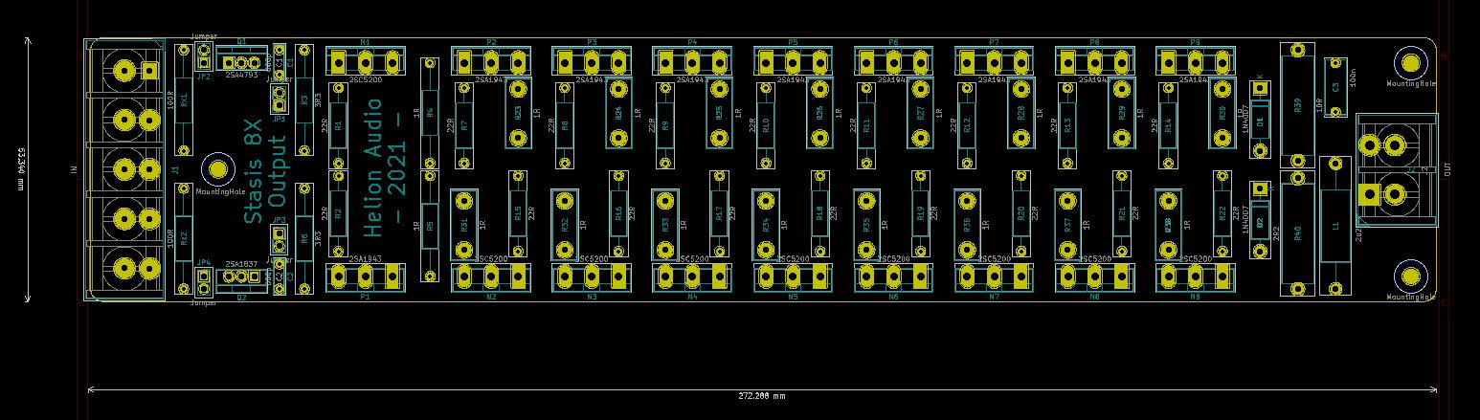Select resistor R19 footprint

click(920, 214)
